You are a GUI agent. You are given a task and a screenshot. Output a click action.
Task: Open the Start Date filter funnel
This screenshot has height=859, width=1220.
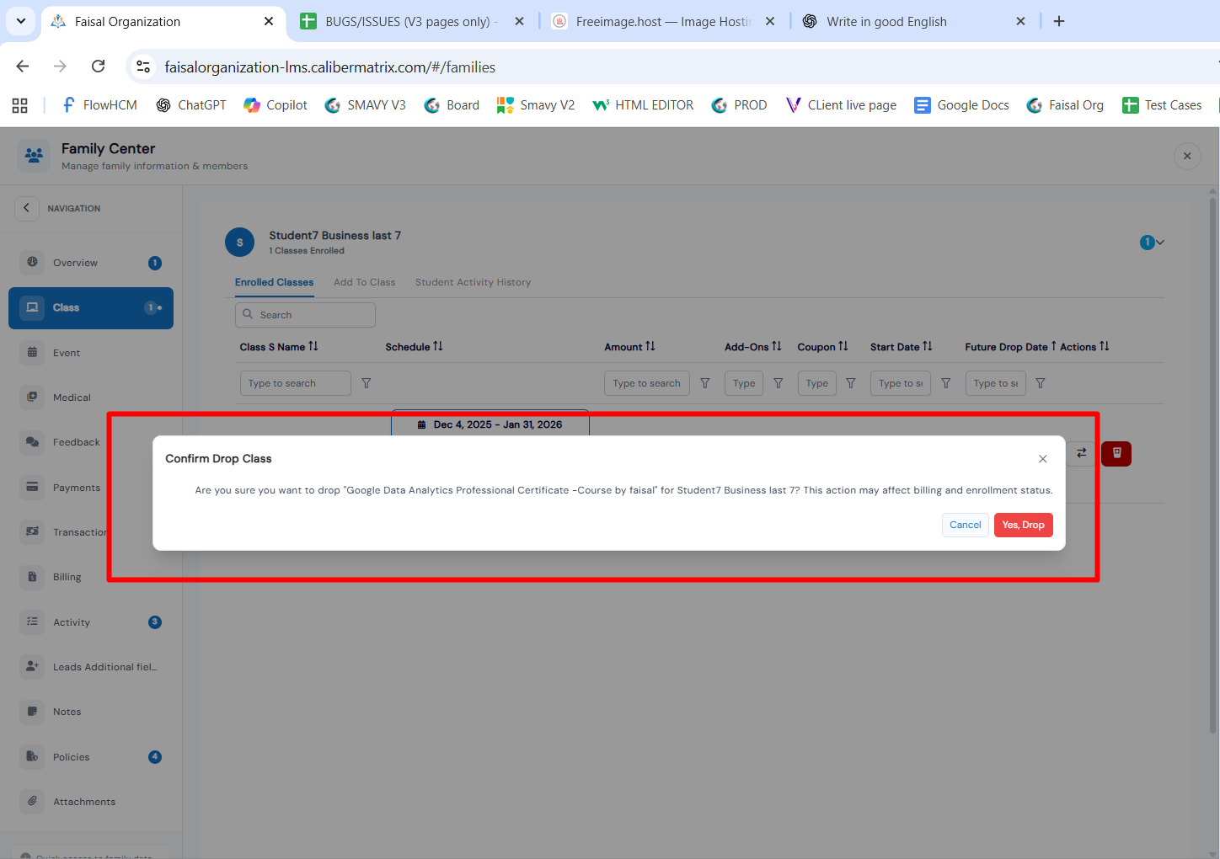click(x=946, y=383)
